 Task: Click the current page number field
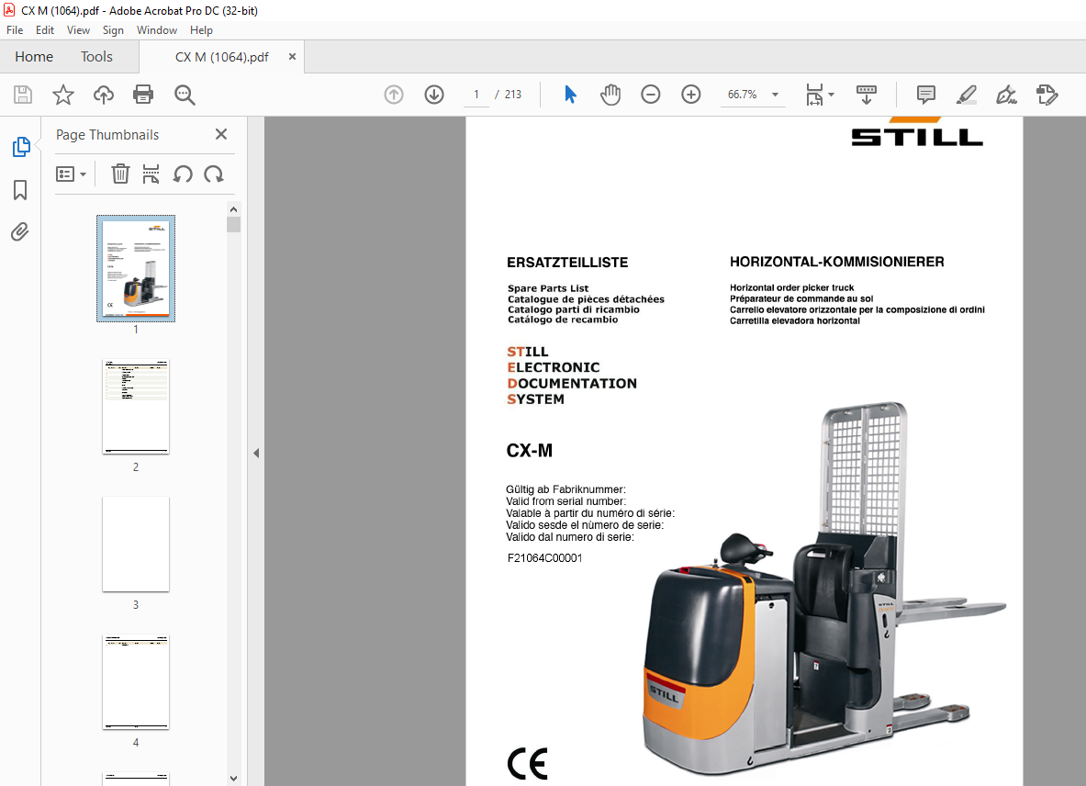[476, 95]
